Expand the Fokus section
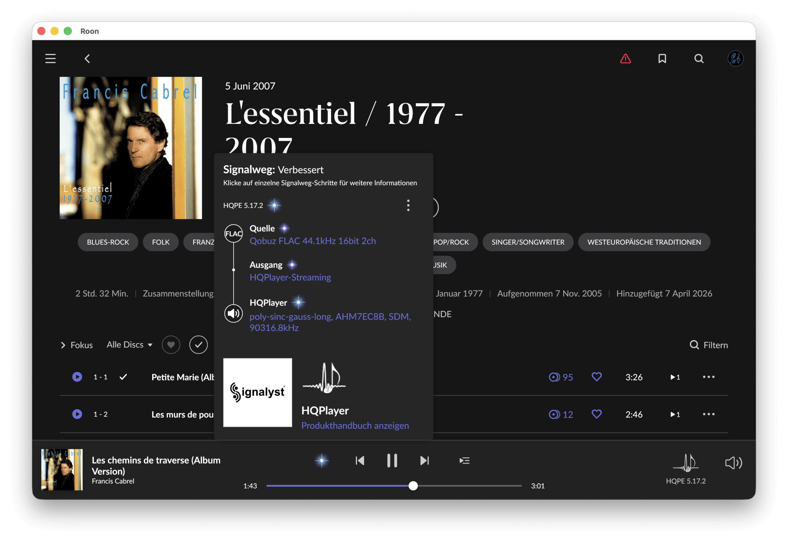This screenshot has width=788, height=542. coord(77,345)
